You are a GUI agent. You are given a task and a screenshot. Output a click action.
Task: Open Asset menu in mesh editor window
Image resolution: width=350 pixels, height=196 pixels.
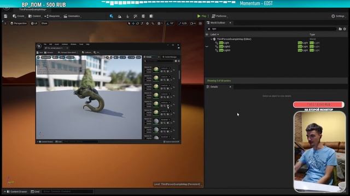[x=57, y=45]
